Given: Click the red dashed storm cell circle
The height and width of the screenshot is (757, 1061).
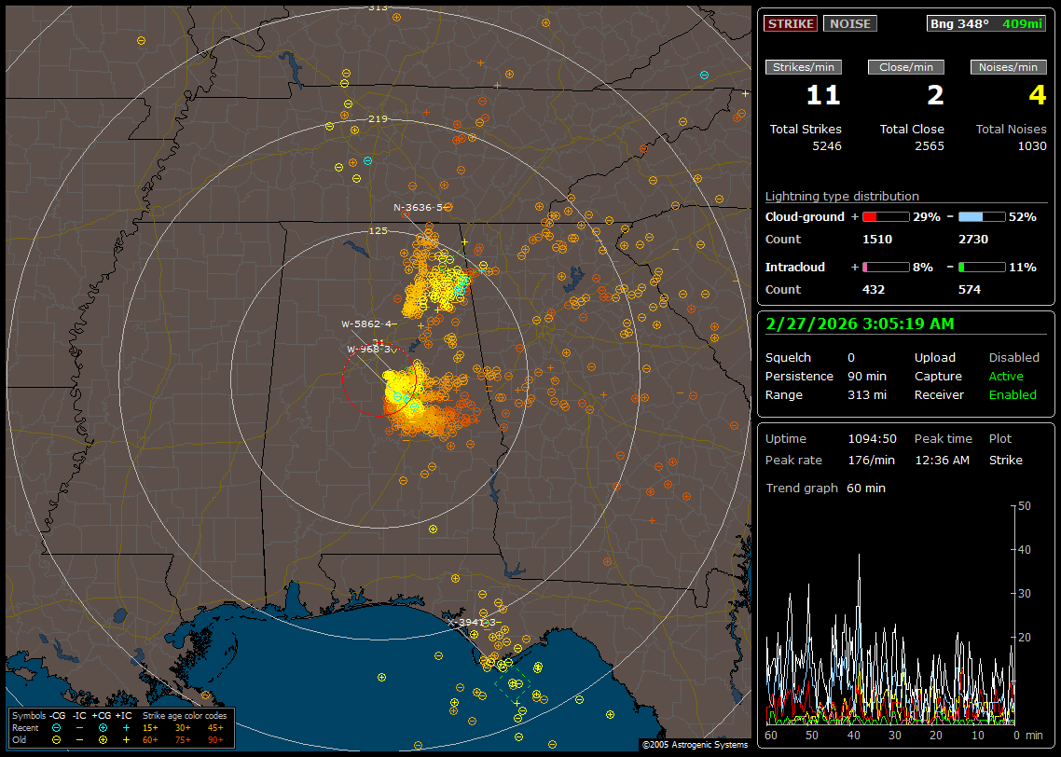Looking at the screenshot, I should tap(379, 378).
